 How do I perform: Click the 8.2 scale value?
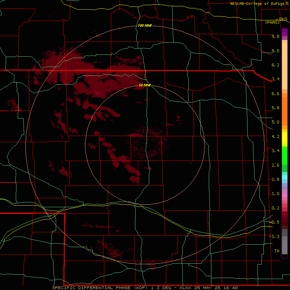[275, 65]
